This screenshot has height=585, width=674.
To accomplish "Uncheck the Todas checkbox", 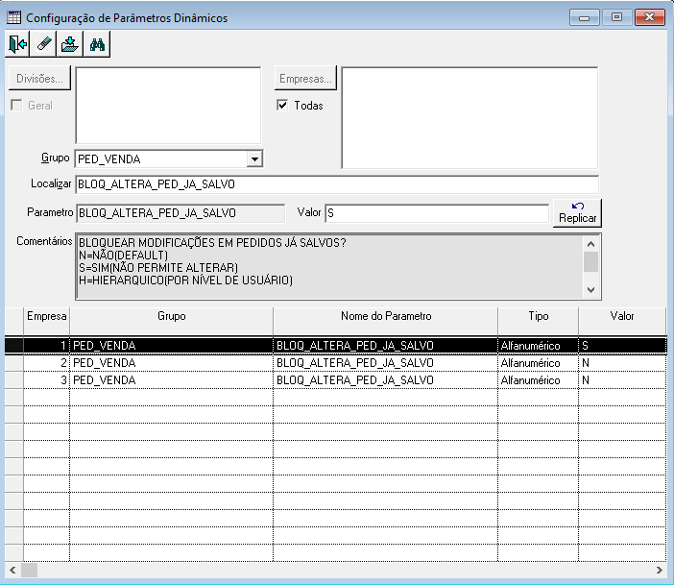I will (282, 105).
